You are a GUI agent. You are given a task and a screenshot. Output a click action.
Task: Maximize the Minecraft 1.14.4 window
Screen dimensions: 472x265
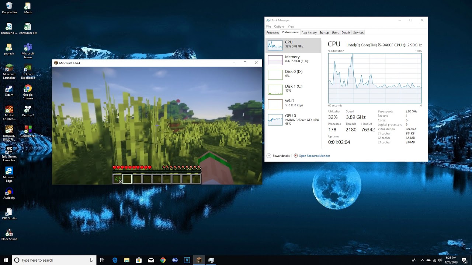click(245, 63)
